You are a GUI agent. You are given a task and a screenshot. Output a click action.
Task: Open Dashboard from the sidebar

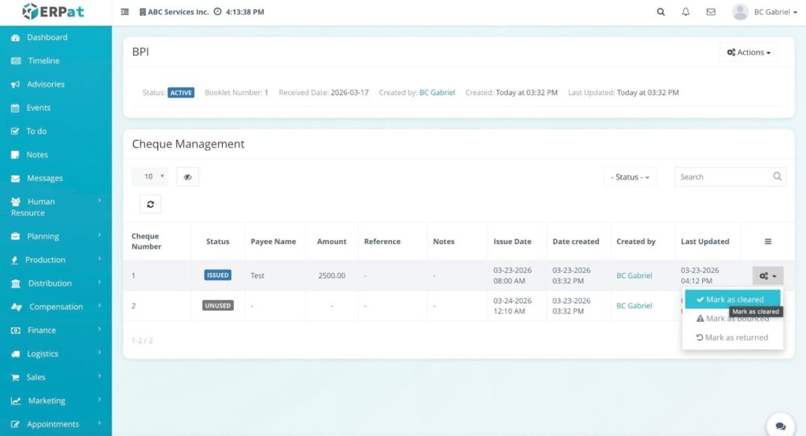pyautogui.click(x=47, y=37)
